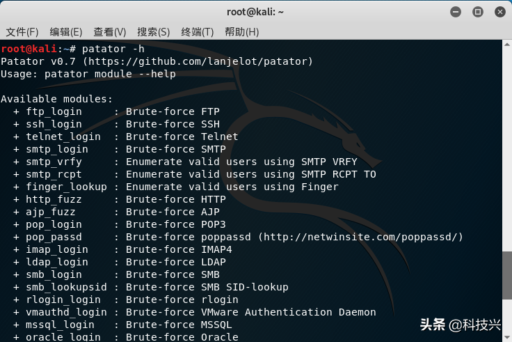Open the 帮助(H) menu
The width and height of the screenshot is (512, 342).
(x=241, y=32)
